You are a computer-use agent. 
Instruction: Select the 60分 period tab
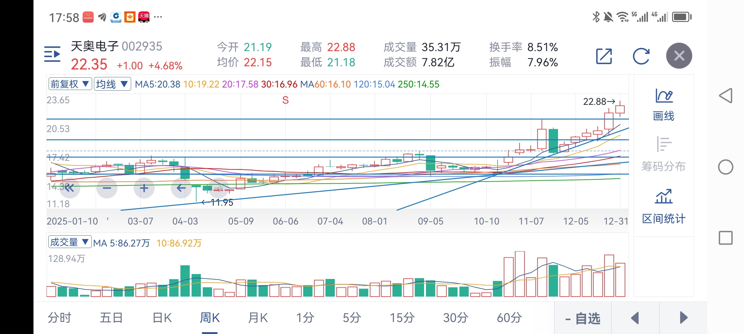click(509, 318)
